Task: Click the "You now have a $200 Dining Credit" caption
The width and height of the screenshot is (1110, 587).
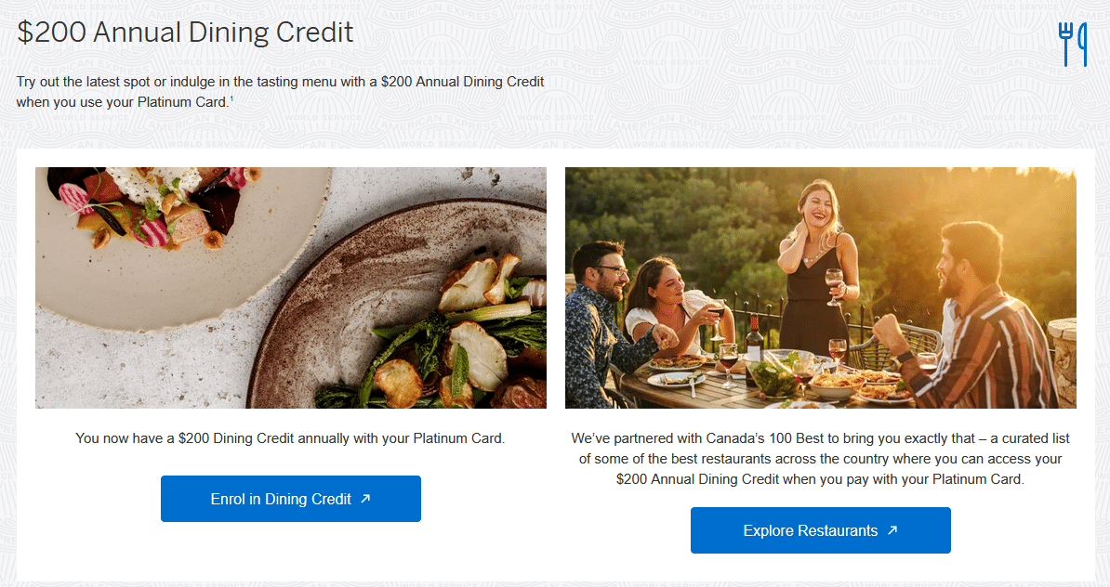Action: tap(290, 437)
